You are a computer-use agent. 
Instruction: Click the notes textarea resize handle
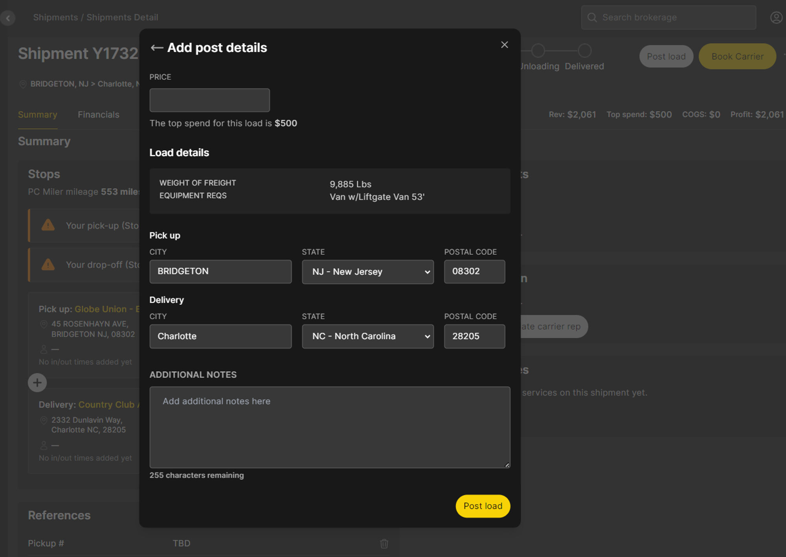507,465
